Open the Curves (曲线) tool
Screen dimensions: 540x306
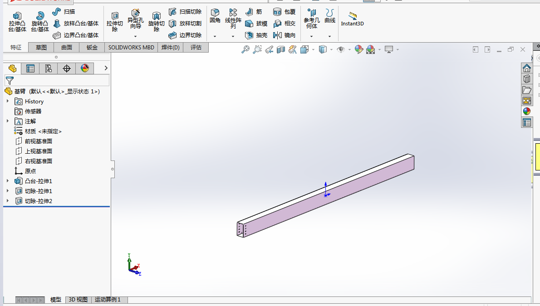point(329,16)
